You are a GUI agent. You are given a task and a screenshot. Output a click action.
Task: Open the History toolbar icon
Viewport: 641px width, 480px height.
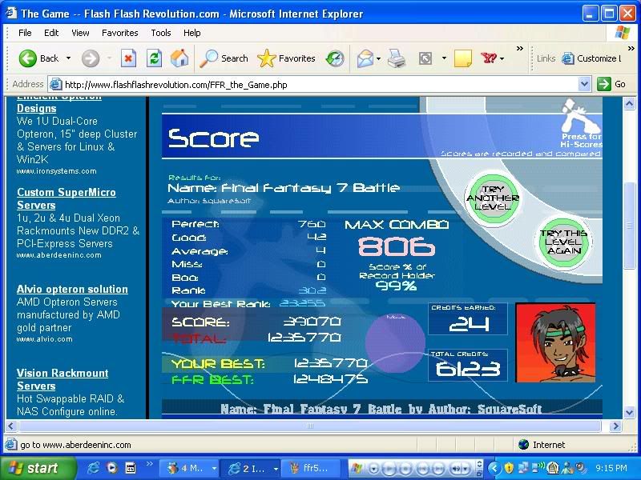click(x=335, y=58)
